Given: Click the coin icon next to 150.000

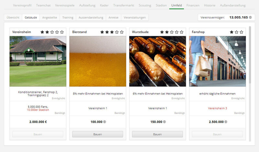Looking at the screenshot, I should [165, 122].
